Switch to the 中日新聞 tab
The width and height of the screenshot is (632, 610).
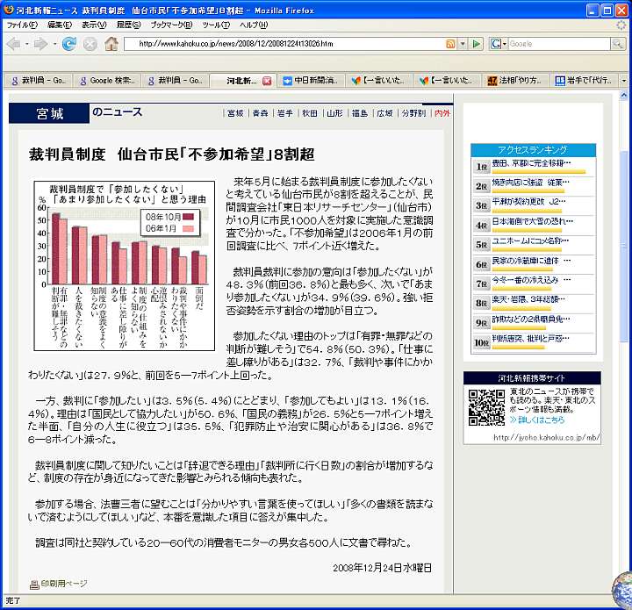click(311, 80)
